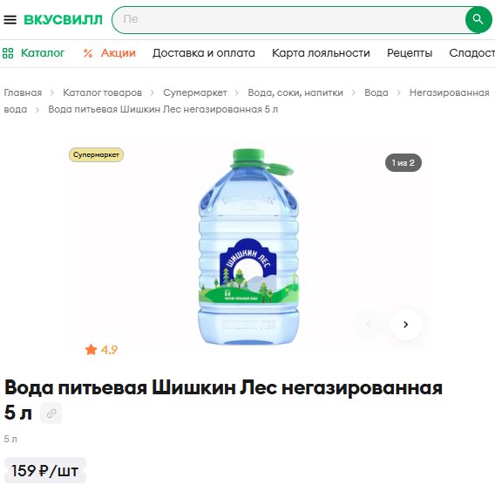
Task: Copy product link via chain icon
Action: pyautogui.click(x=51, y=413)
